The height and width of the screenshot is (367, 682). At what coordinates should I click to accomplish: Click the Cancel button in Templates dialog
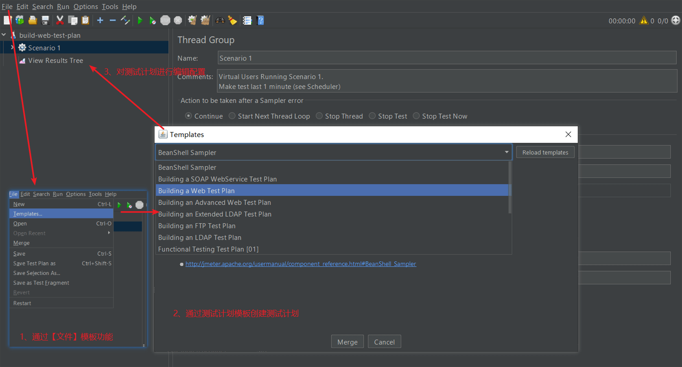(x=384, y=342)
